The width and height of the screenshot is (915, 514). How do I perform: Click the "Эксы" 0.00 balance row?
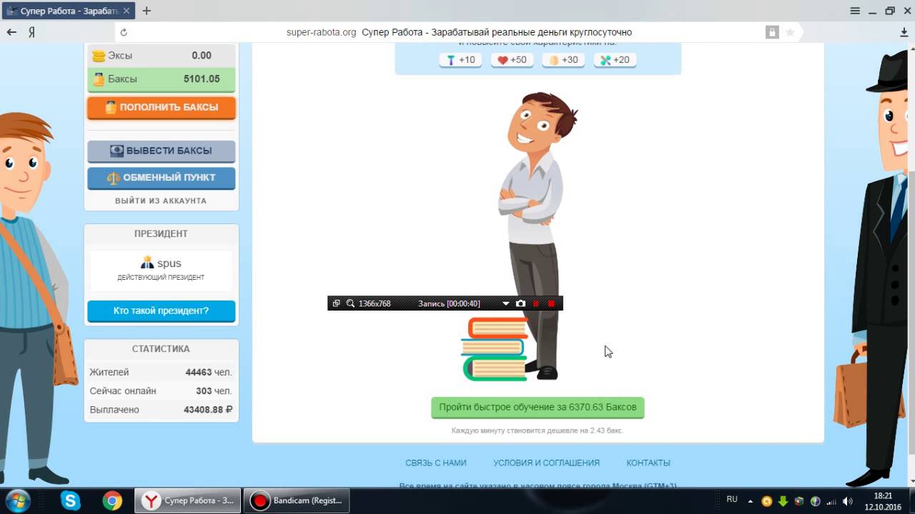tap(162, 56)
